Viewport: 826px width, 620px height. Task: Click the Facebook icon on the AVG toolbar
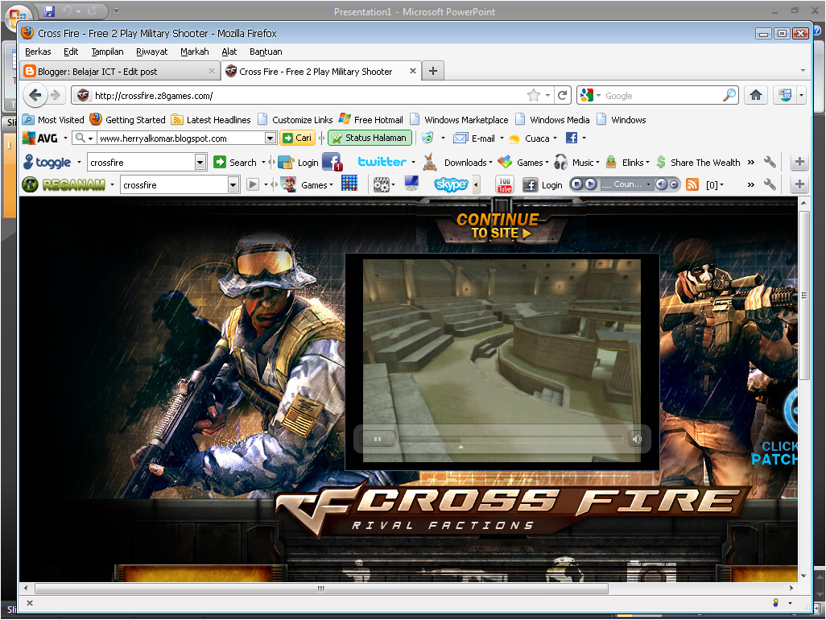(x=572, y=138)
